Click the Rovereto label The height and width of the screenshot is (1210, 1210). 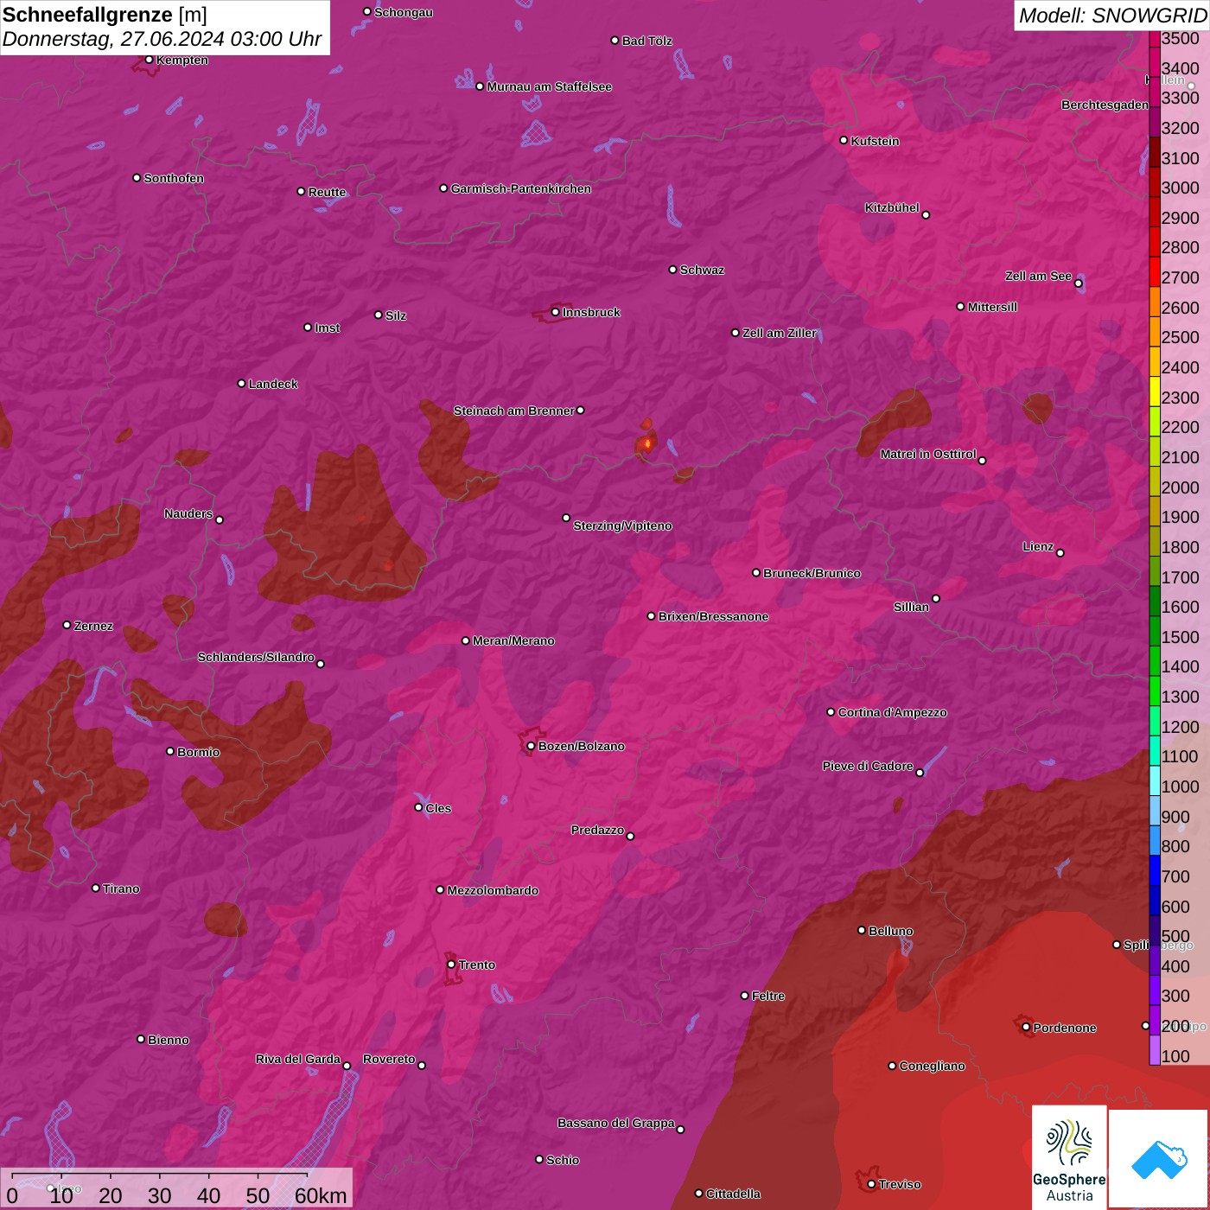389,1059
